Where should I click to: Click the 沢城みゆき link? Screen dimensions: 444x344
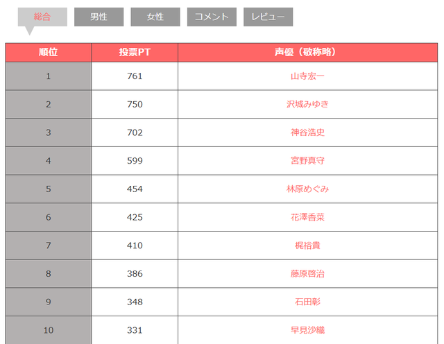(307, 104)
